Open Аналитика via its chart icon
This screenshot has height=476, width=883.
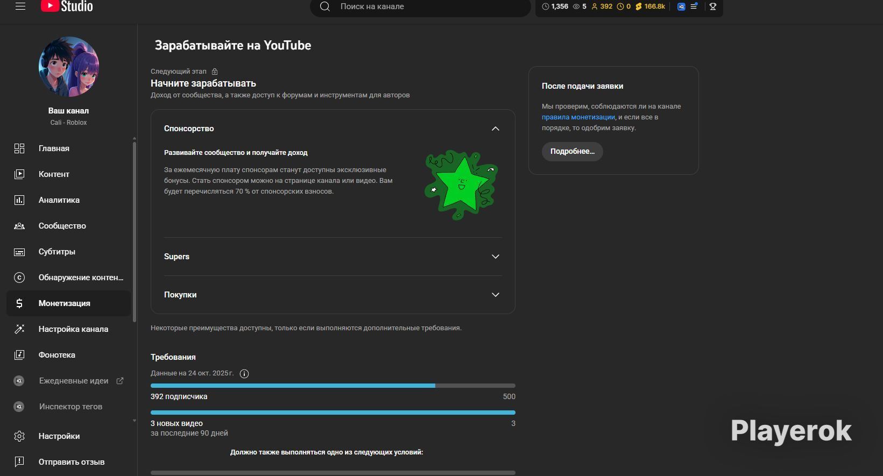click(x=19, y=200)
